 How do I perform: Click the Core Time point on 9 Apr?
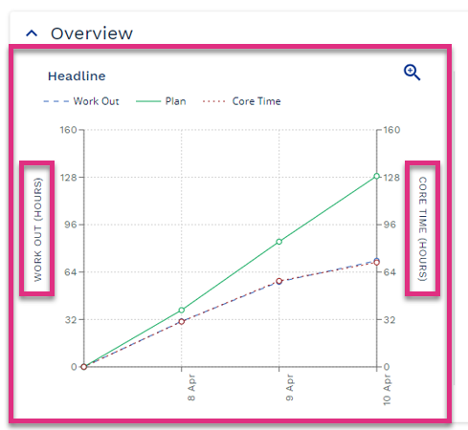pos(279,281)
